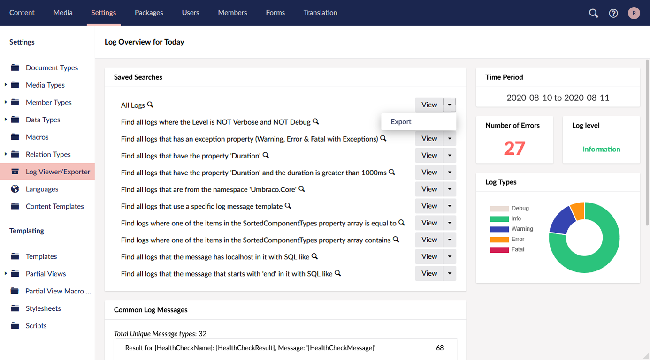Click magnifier beside starts with 'end' search

337,273
